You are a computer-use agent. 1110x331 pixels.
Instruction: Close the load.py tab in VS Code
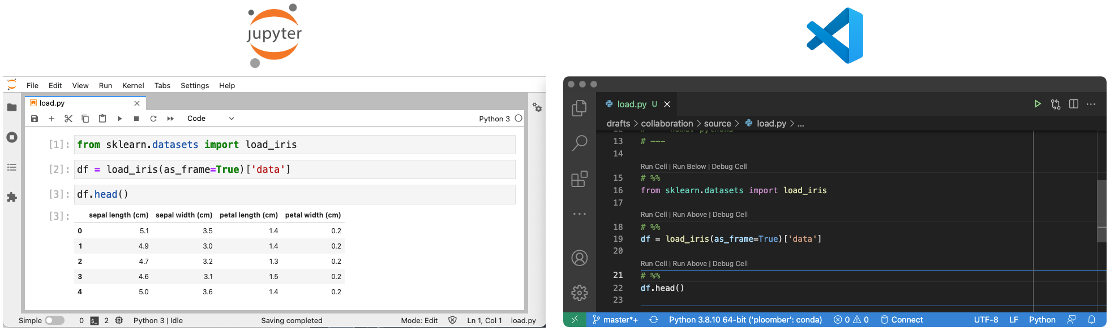click(667, 104)
